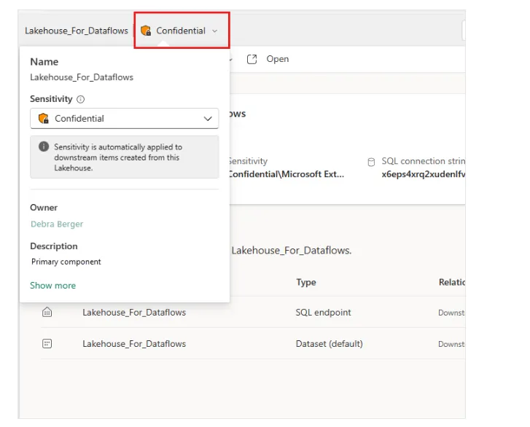Click the Name value Lakehouse_For_Dataflows in flyout
530x427 pixels.
point(82,77)
